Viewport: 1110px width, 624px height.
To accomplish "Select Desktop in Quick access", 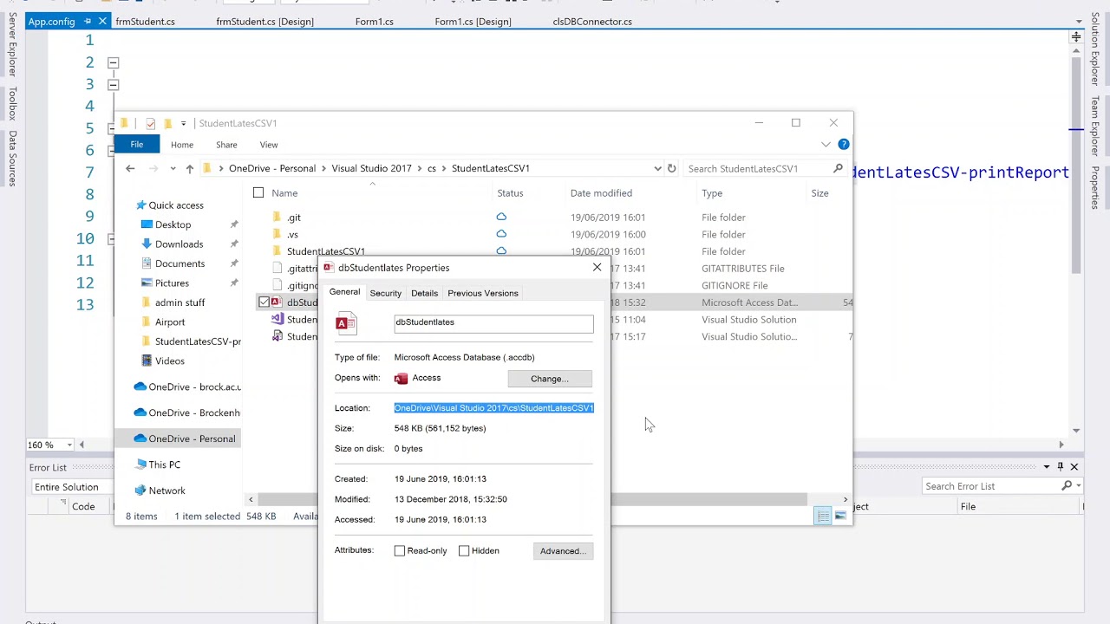I will pyautogui.click(x=173, y=224).
